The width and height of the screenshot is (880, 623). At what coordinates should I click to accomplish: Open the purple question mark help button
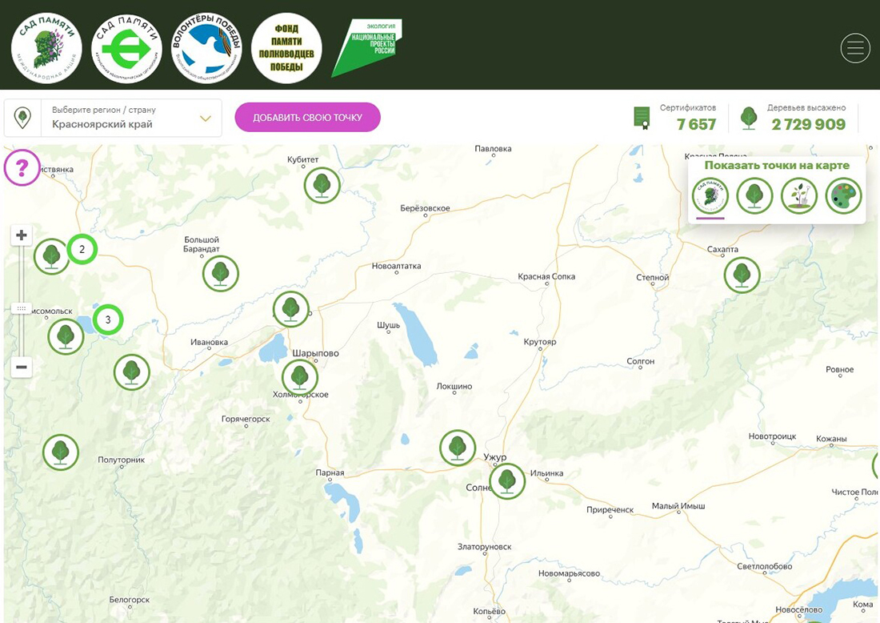point(22,167)
